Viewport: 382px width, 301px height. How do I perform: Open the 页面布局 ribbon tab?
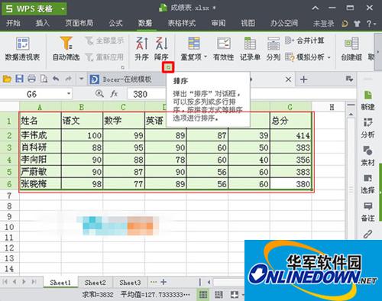point(79,23)
